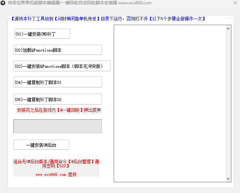
Task: Click the red '适合无GM后台版本' password hint text
Action: point(56,164)
